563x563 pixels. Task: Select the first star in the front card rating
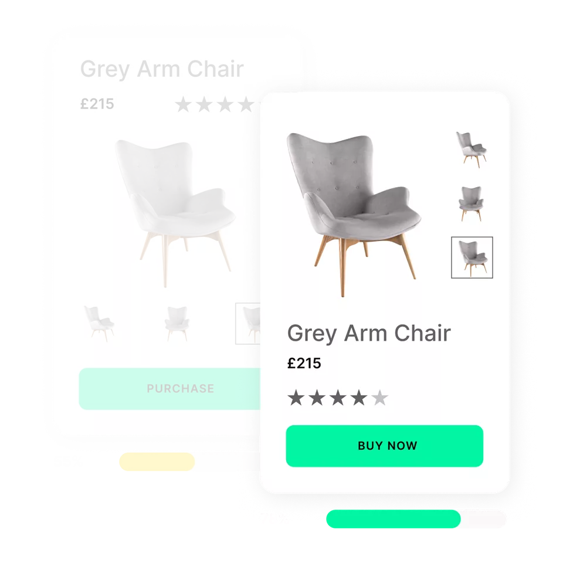click(x=296, y=398)
